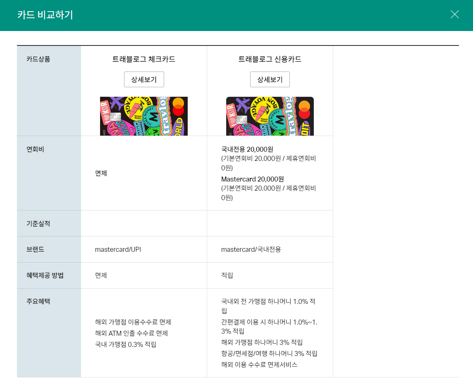Click 국내외 전 가맹점 하나머니 1.0% 적립
The image size is (473, 387).
[268, 306]
